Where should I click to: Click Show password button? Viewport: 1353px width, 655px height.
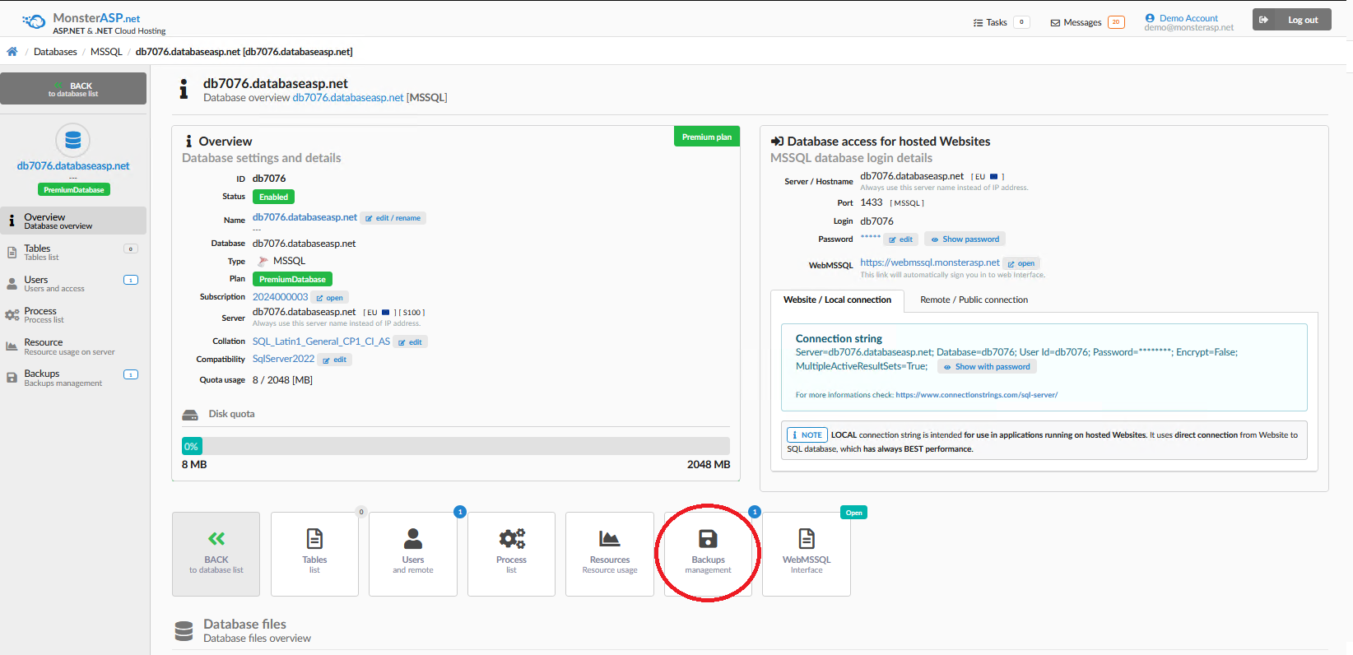(965, 239)
